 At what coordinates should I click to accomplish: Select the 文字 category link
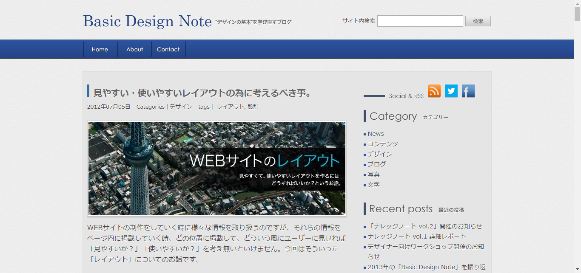click(374, 185)
